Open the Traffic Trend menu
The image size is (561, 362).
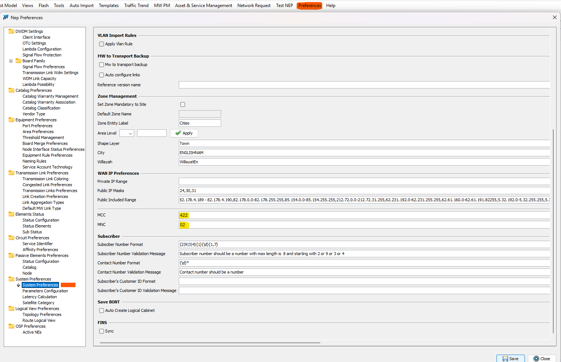click(x=136, y=6)
